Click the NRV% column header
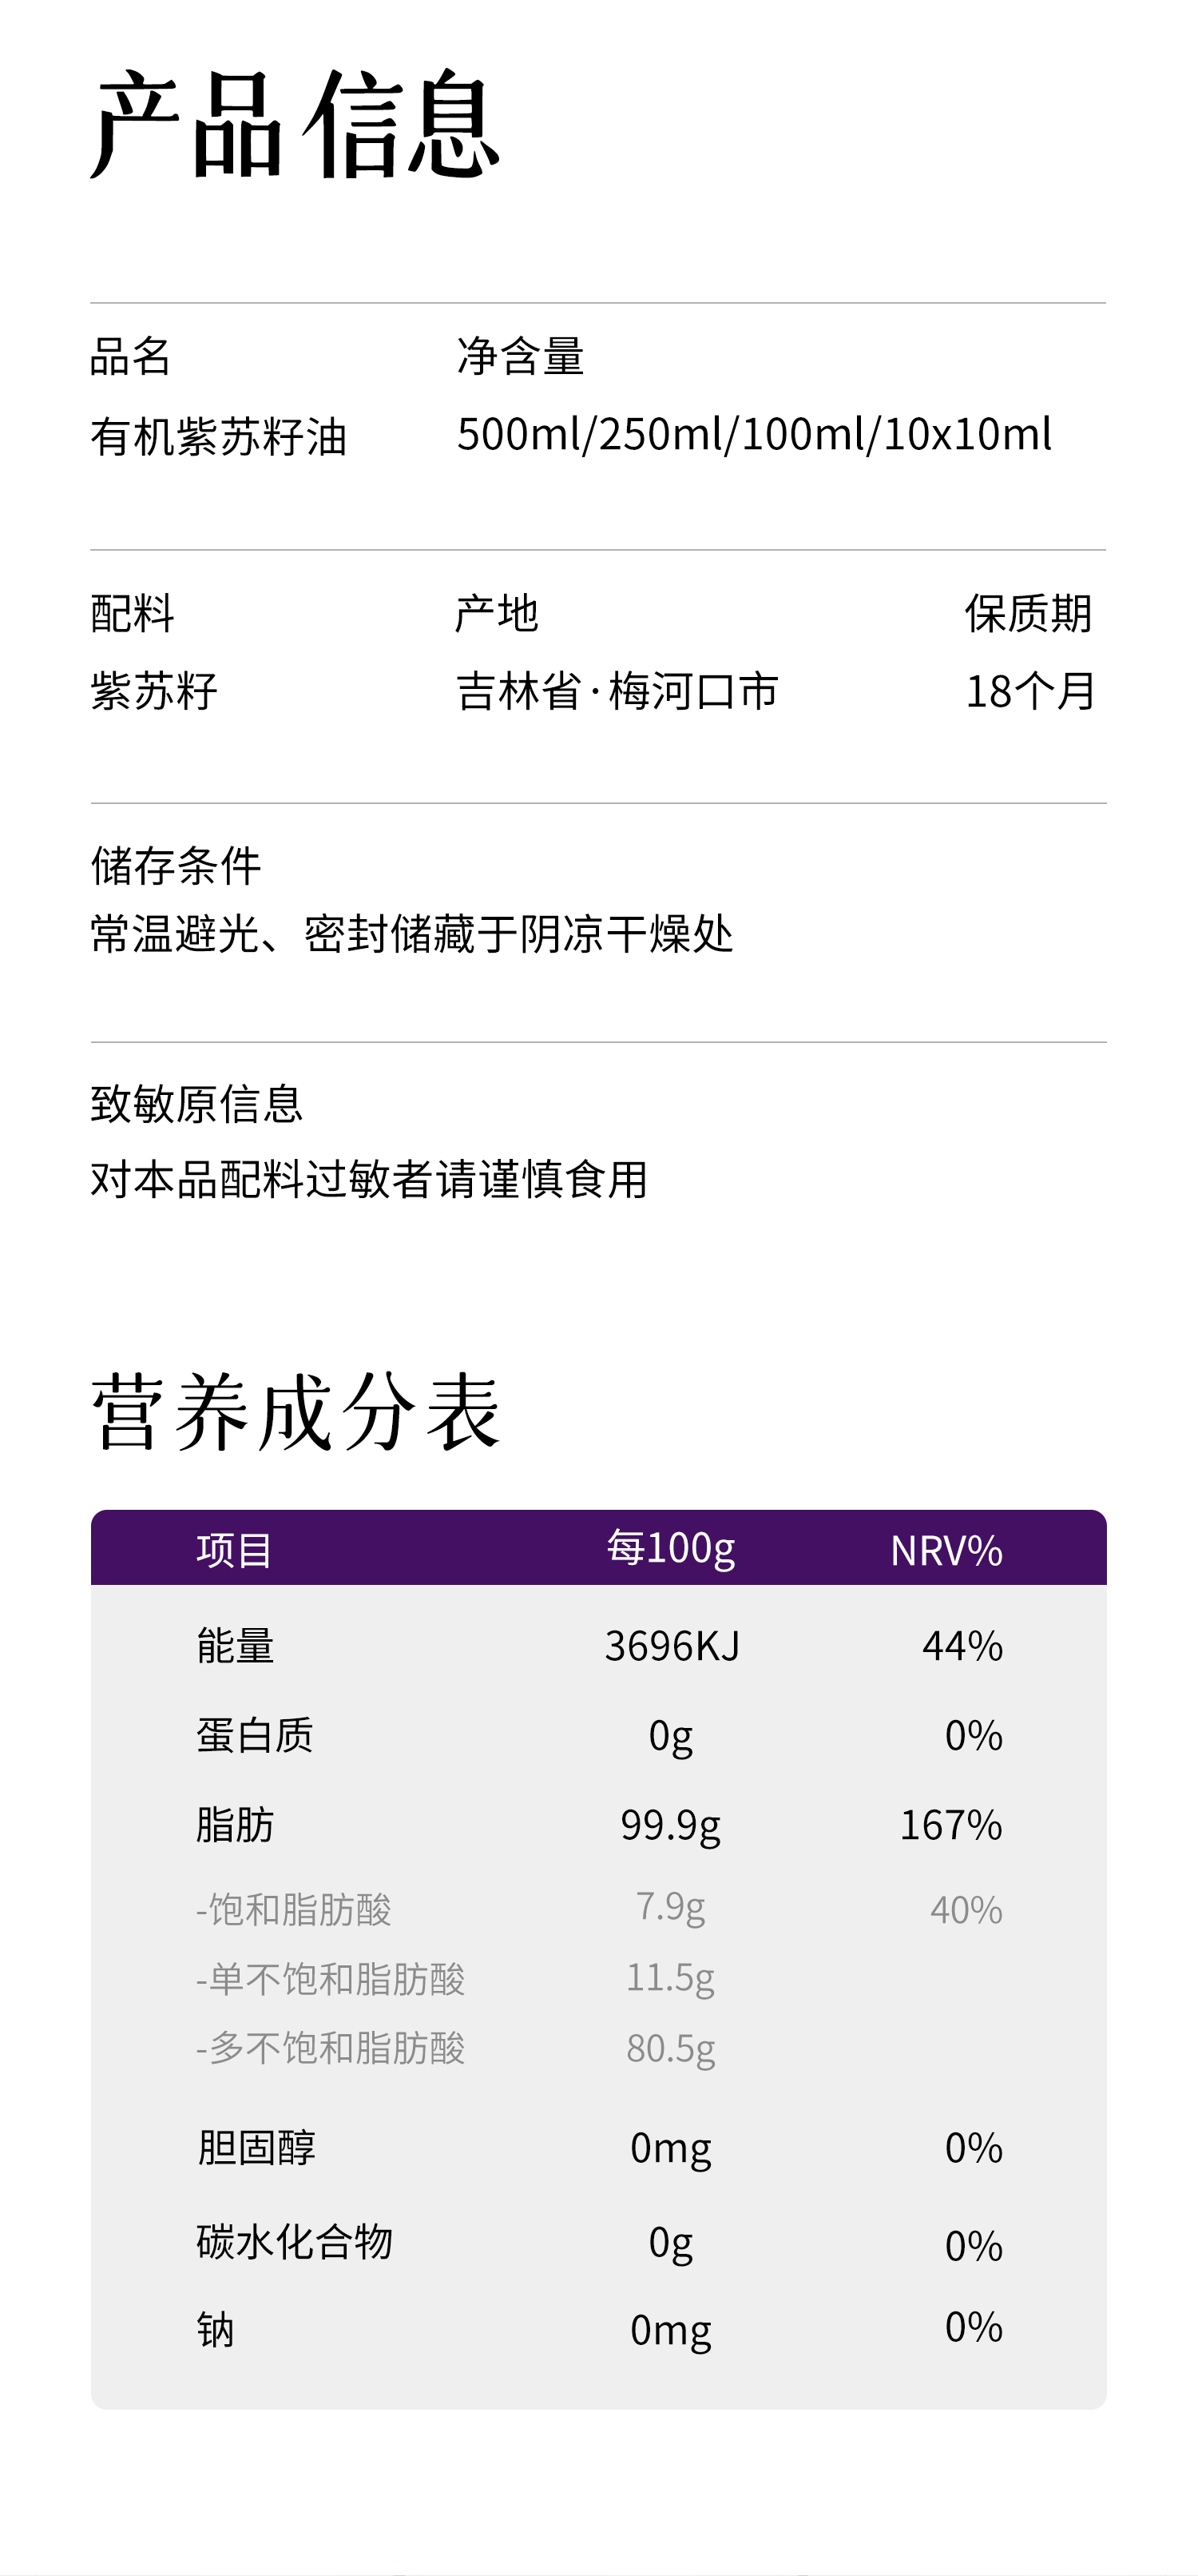 click(x=945, y=1550)
